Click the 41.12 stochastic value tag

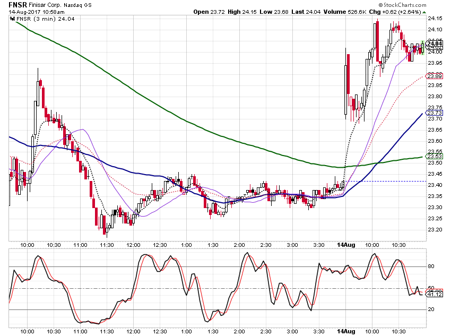(x=435, y=295)
